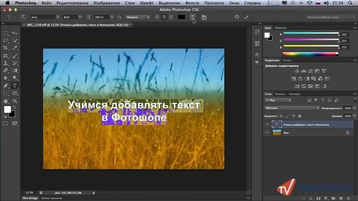Click the text color swatch in options bar
The width and height of the screenshot is (358, 201).
(x=181, y=17)
